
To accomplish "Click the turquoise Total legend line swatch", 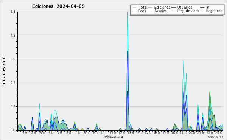I will (134, 8).
